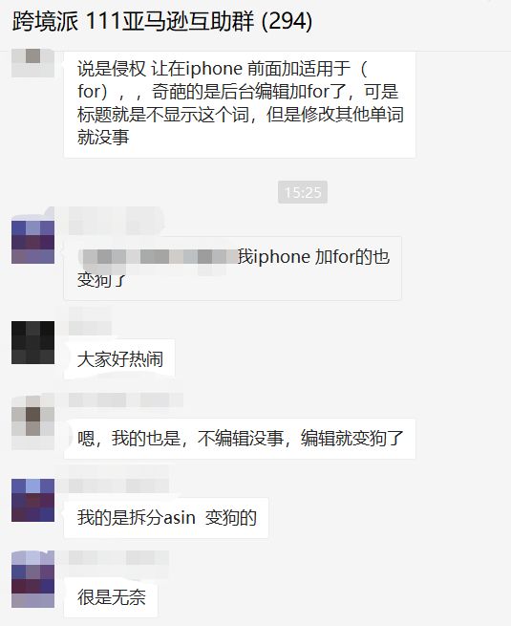Click the 大家好热闹 message bubble

[119, 359]
